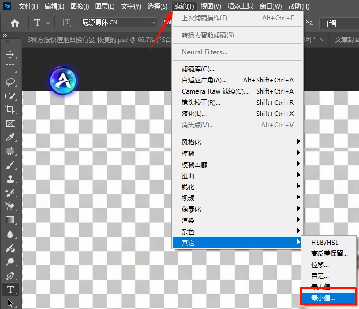Open the 图像(I) menu
This screenshot has height=309, width=359.
coord(80,6)
